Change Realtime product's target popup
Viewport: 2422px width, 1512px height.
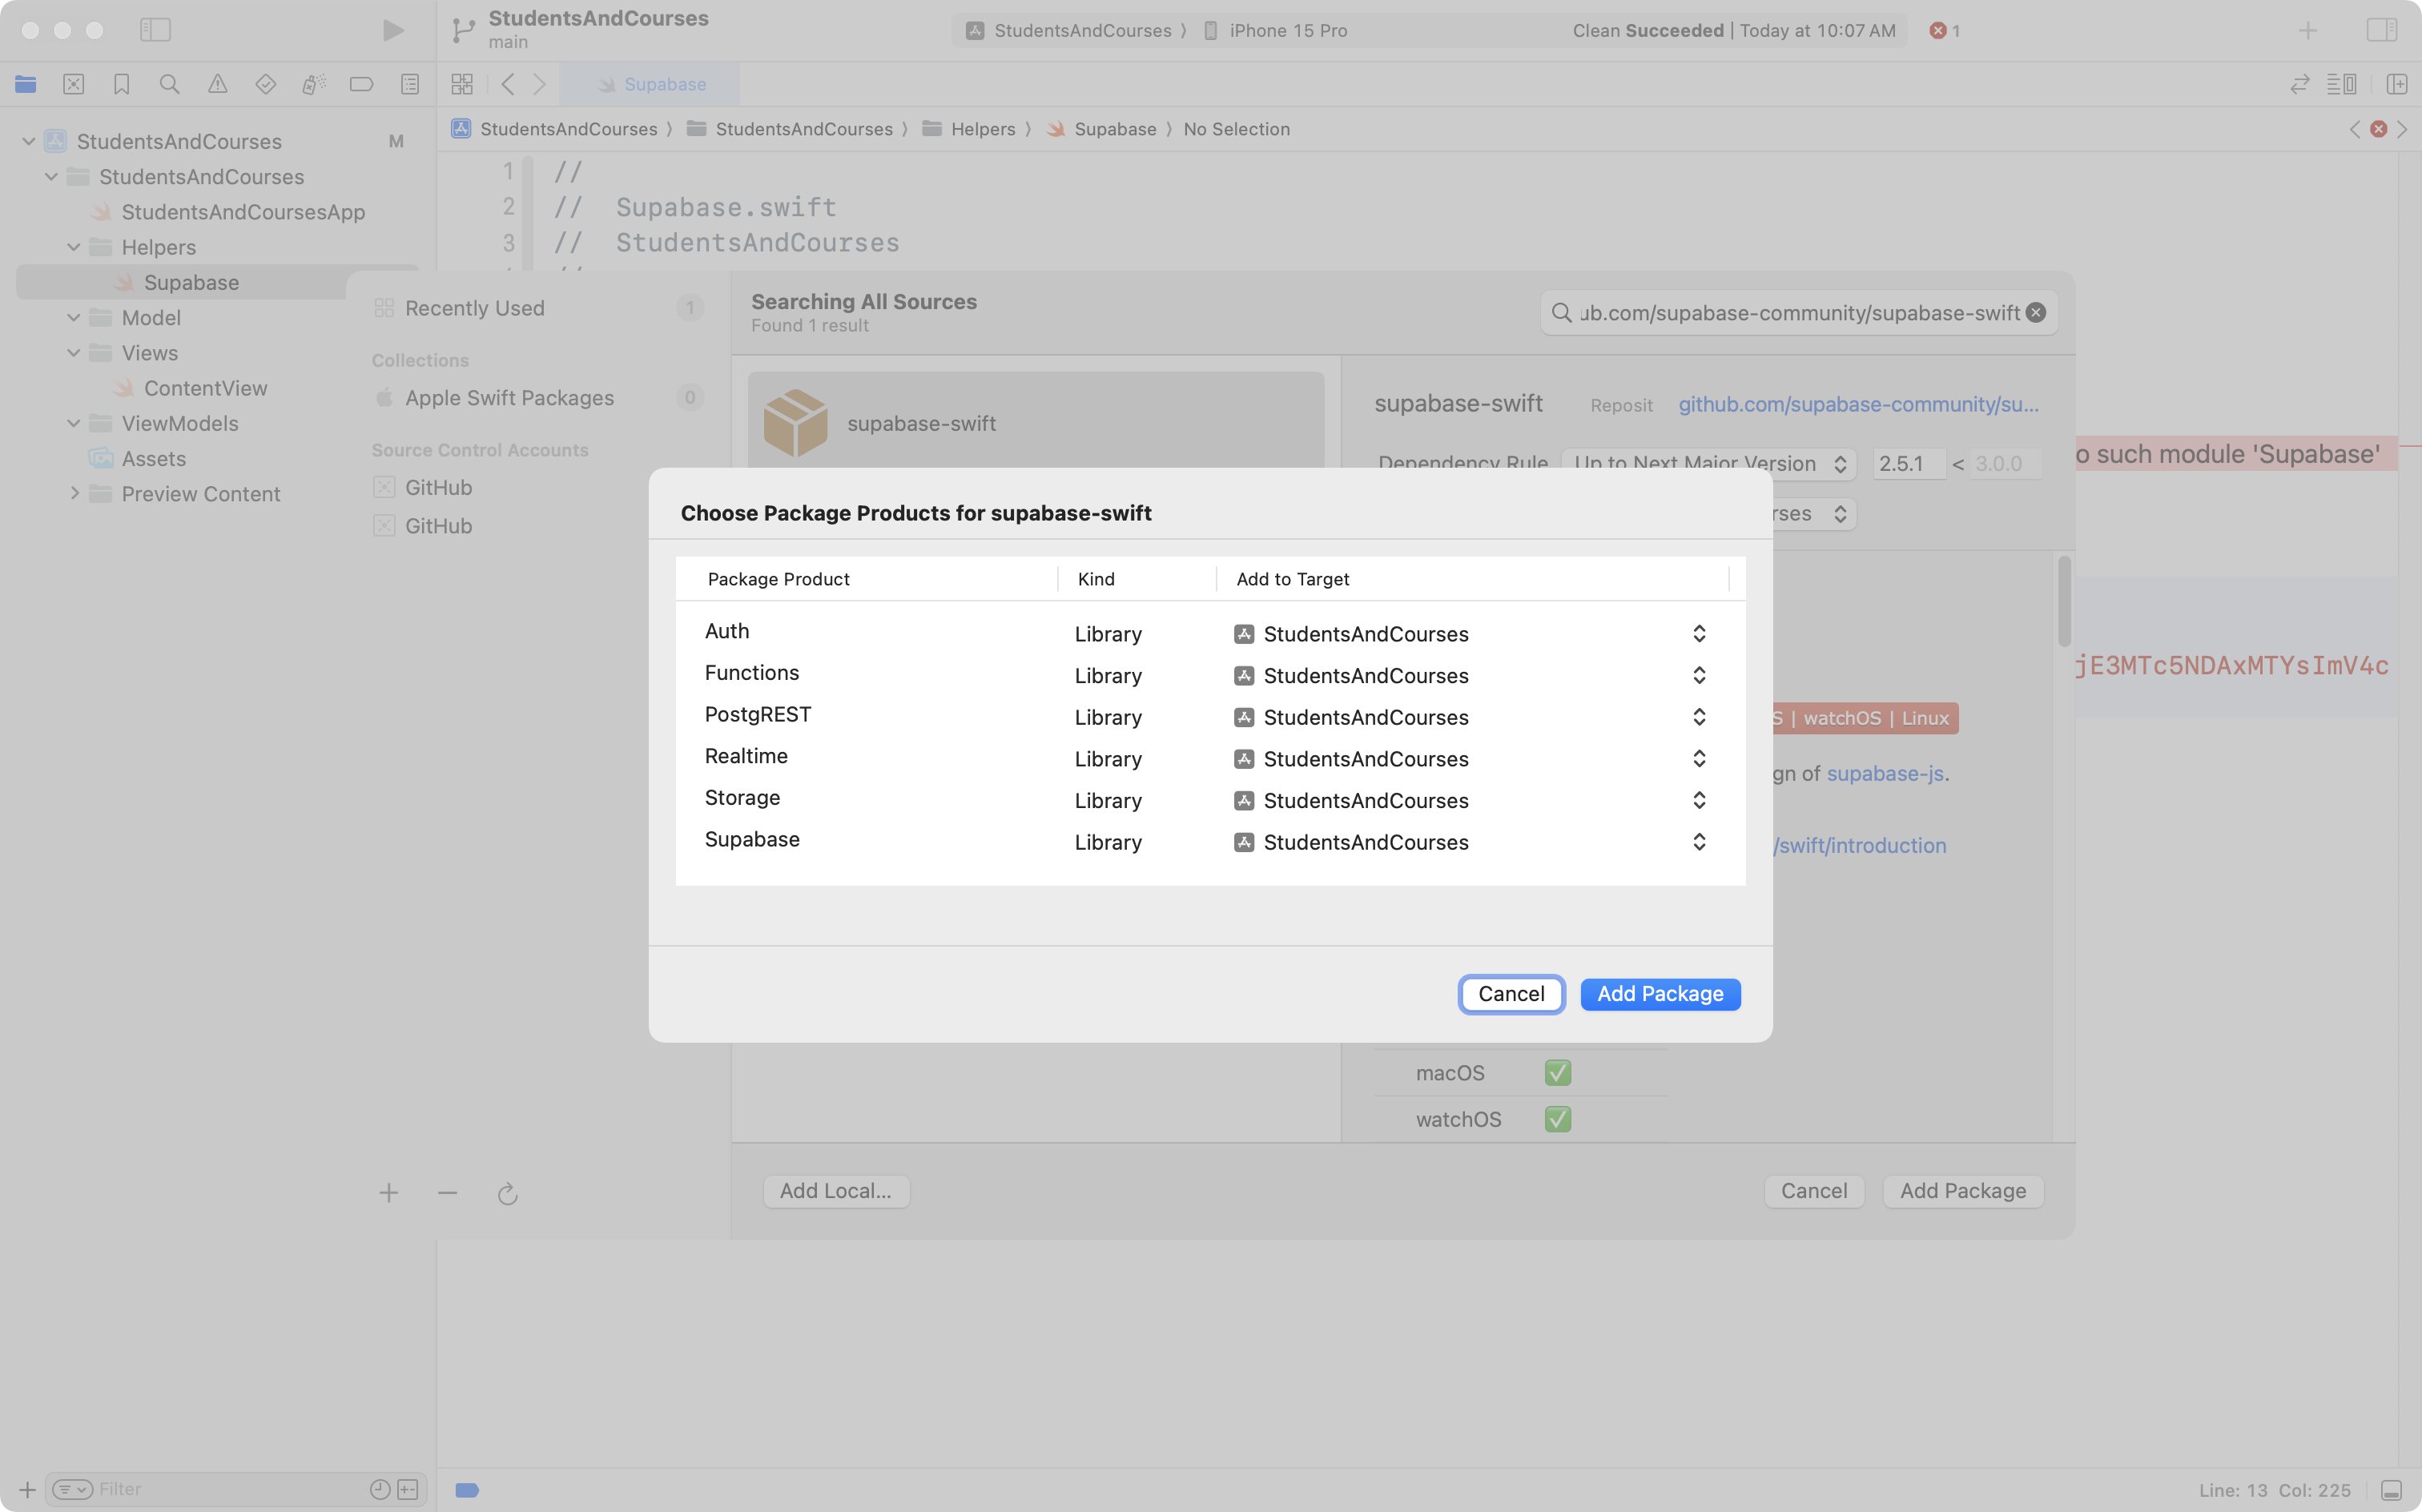point(1698,759)
